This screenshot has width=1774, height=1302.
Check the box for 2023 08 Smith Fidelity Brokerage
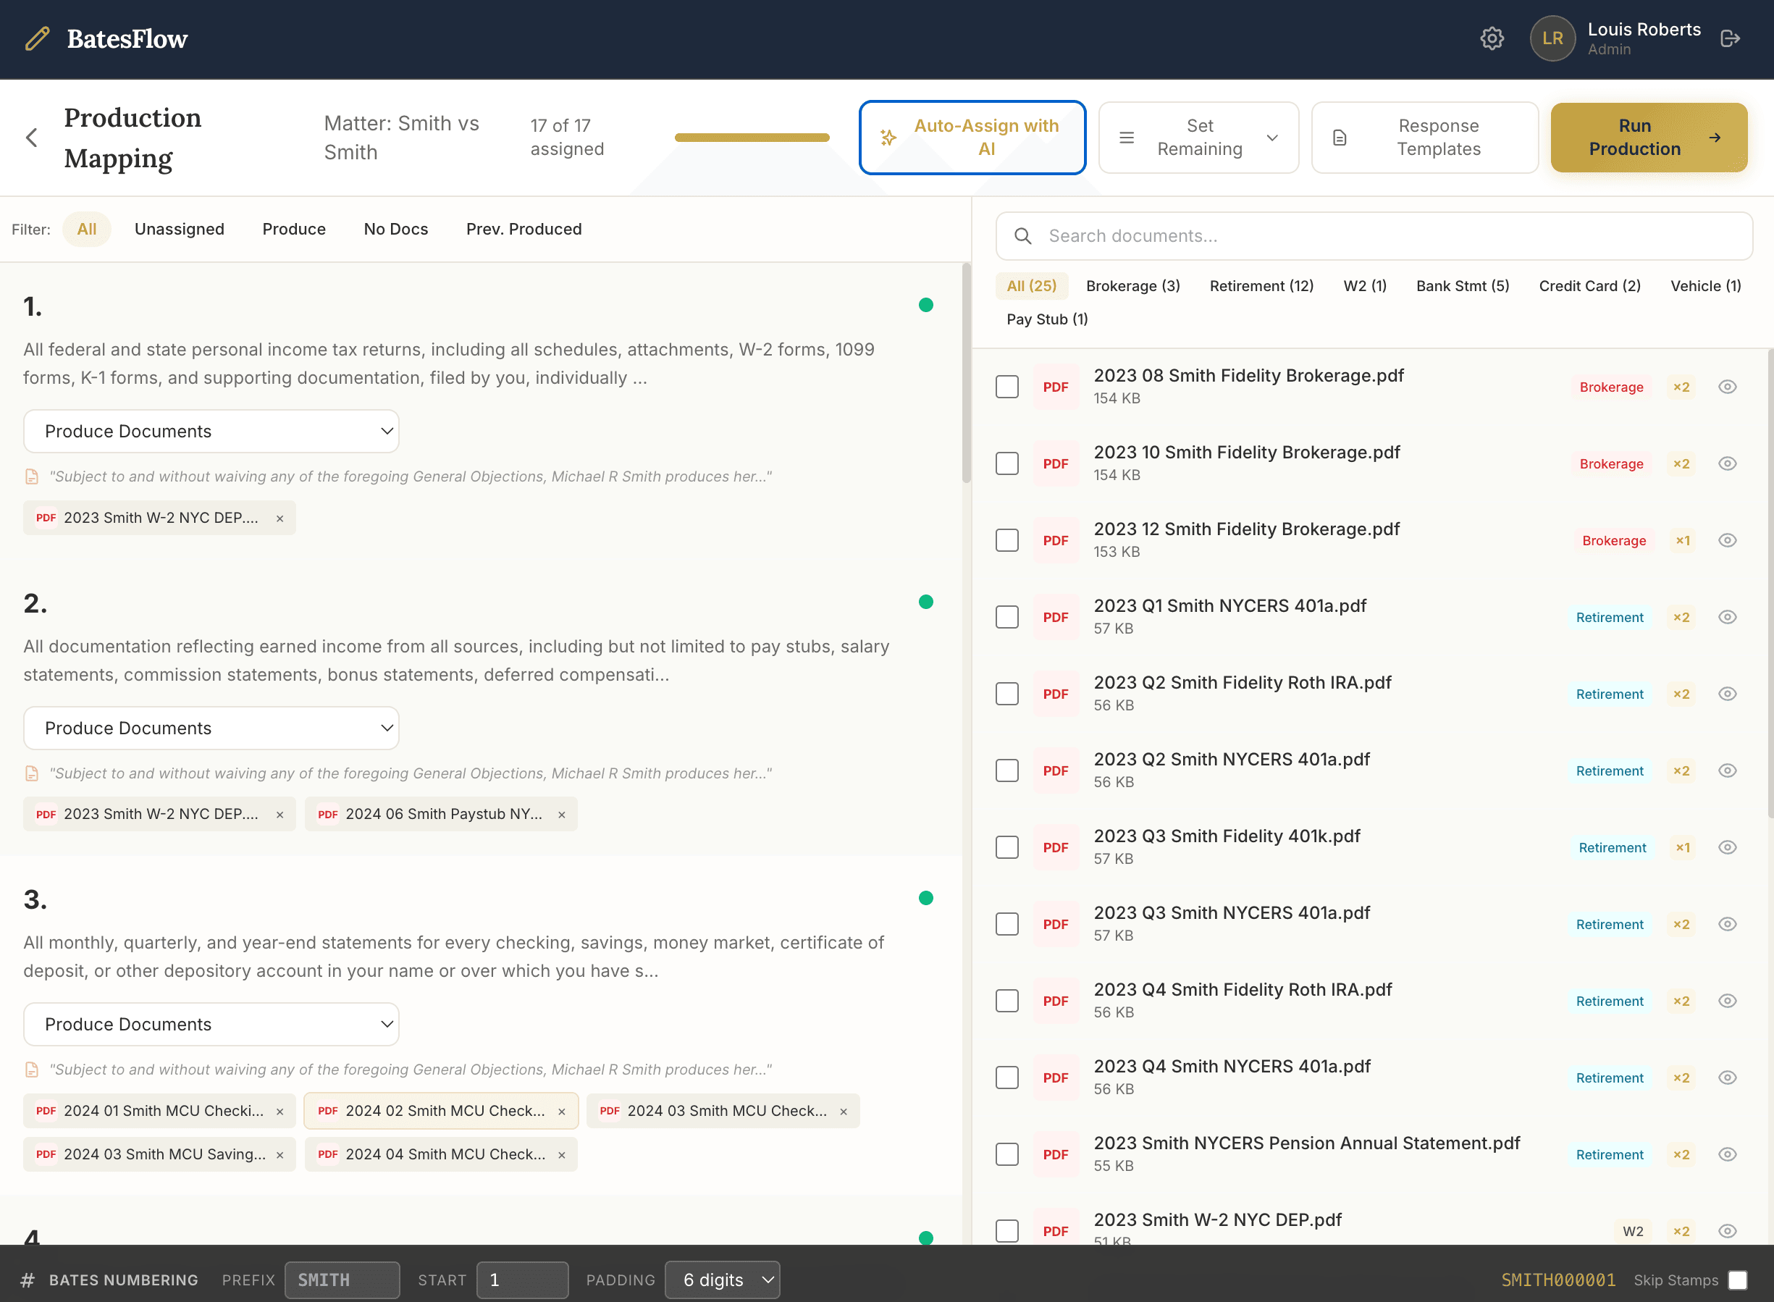1006,386
